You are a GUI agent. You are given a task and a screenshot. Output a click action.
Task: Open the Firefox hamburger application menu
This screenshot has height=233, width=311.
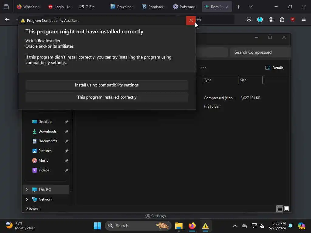tap(303, 19)
